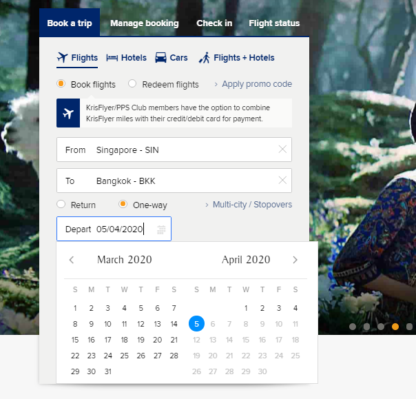Screen dimensions: 416x399
Task: Select March 1 in the calendar
Action: point(75,308)
